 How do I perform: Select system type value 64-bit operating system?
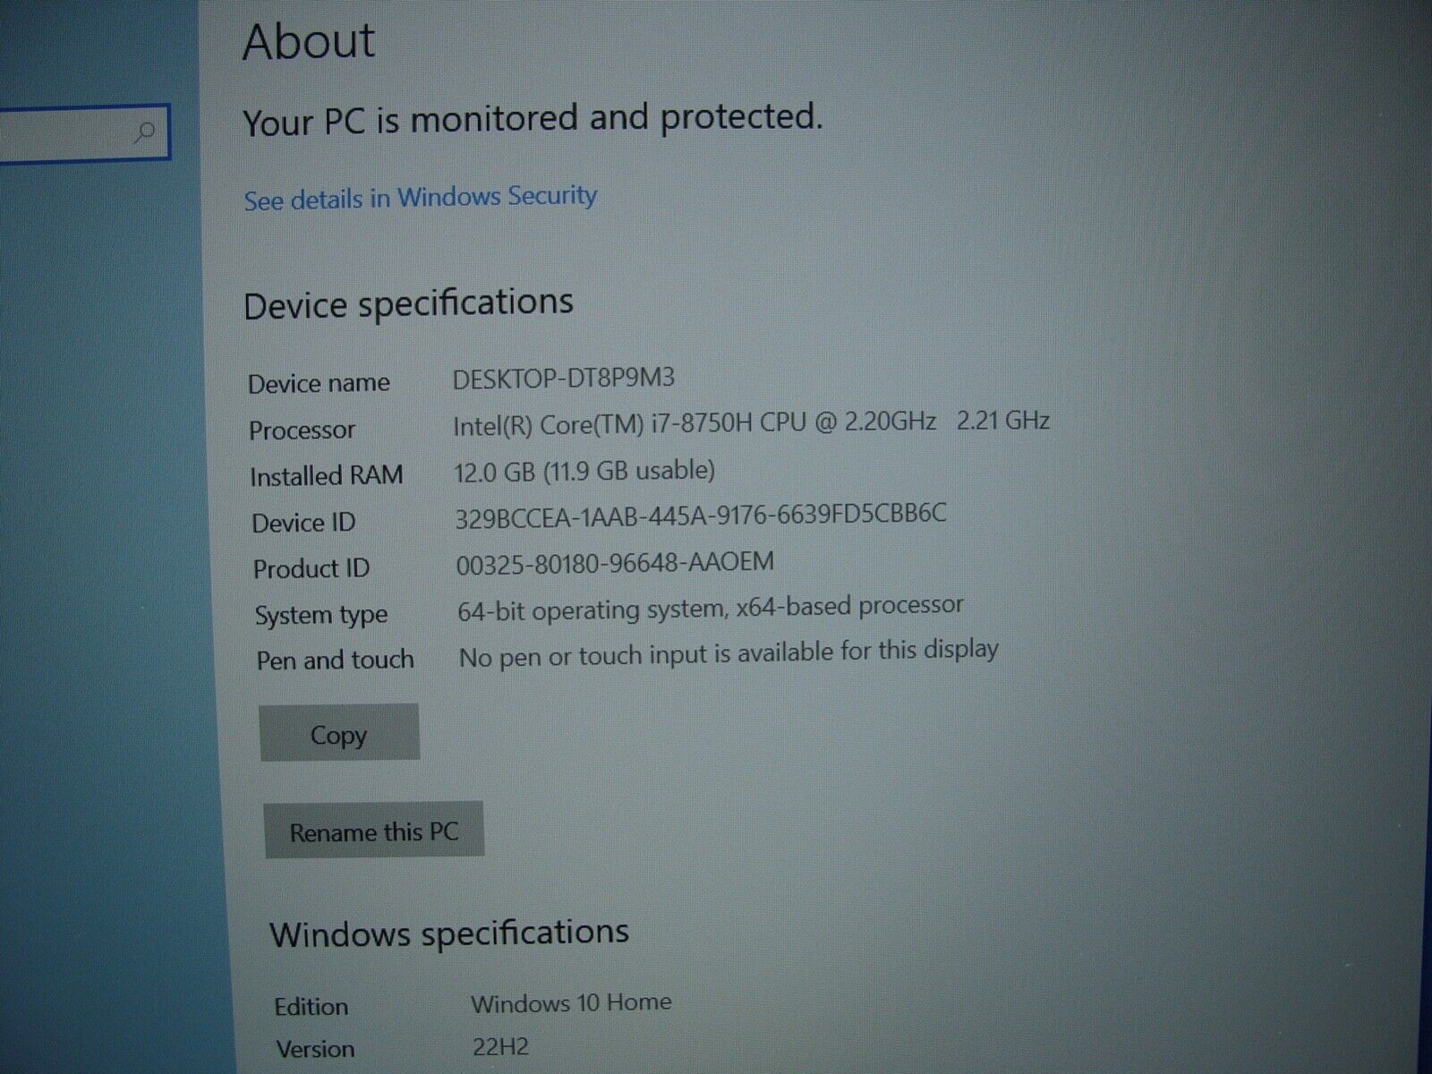click(x=711, y=608)
